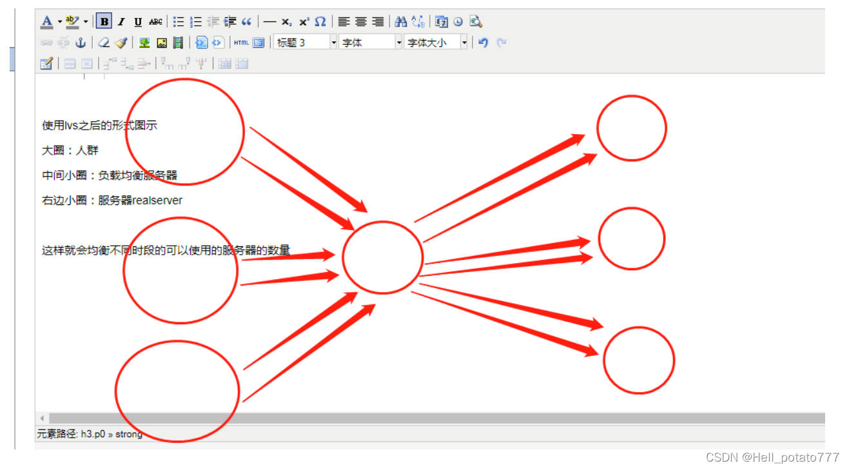Click the insert column after icon
The width and height of the screenshot is (849, 470).
(184, 64)
